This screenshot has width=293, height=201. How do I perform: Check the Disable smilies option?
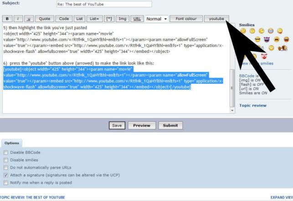pyautogui.click(x=6, y=160)
